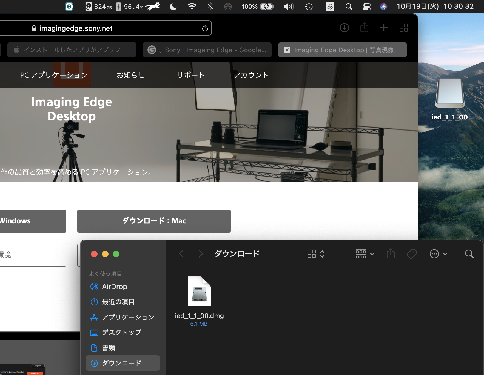This screenshot has height=375, width=484.
Task: Click Finder tags icon
Action: pyautogui.click(x=411, y=254)
